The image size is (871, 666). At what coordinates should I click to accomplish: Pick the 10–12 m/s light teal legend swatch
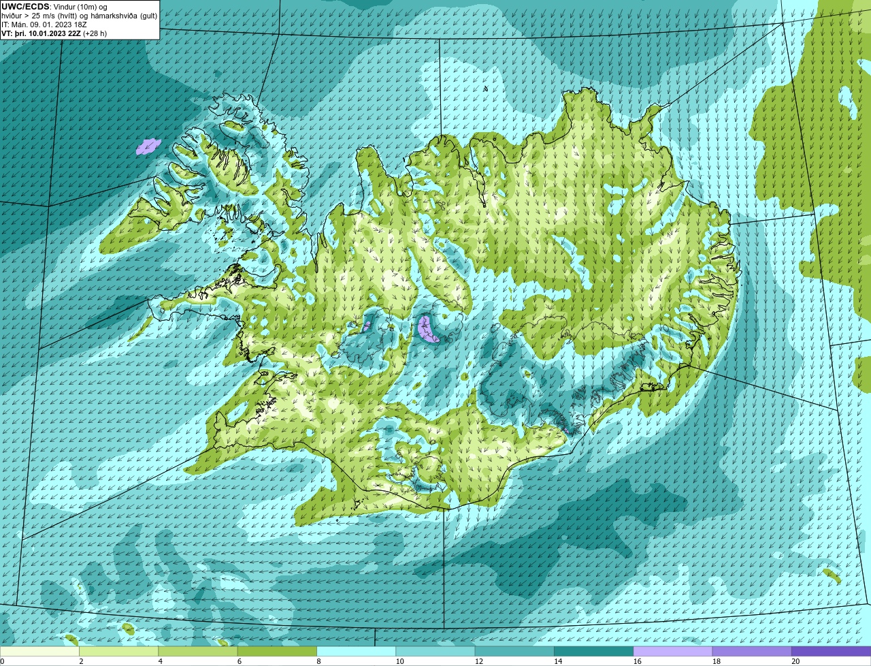436,652
